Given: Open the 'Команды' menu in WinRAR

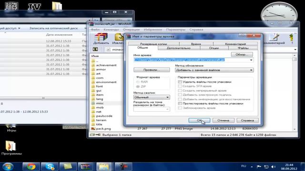Looking at the screenshot, I should click(x=111, y=29).
